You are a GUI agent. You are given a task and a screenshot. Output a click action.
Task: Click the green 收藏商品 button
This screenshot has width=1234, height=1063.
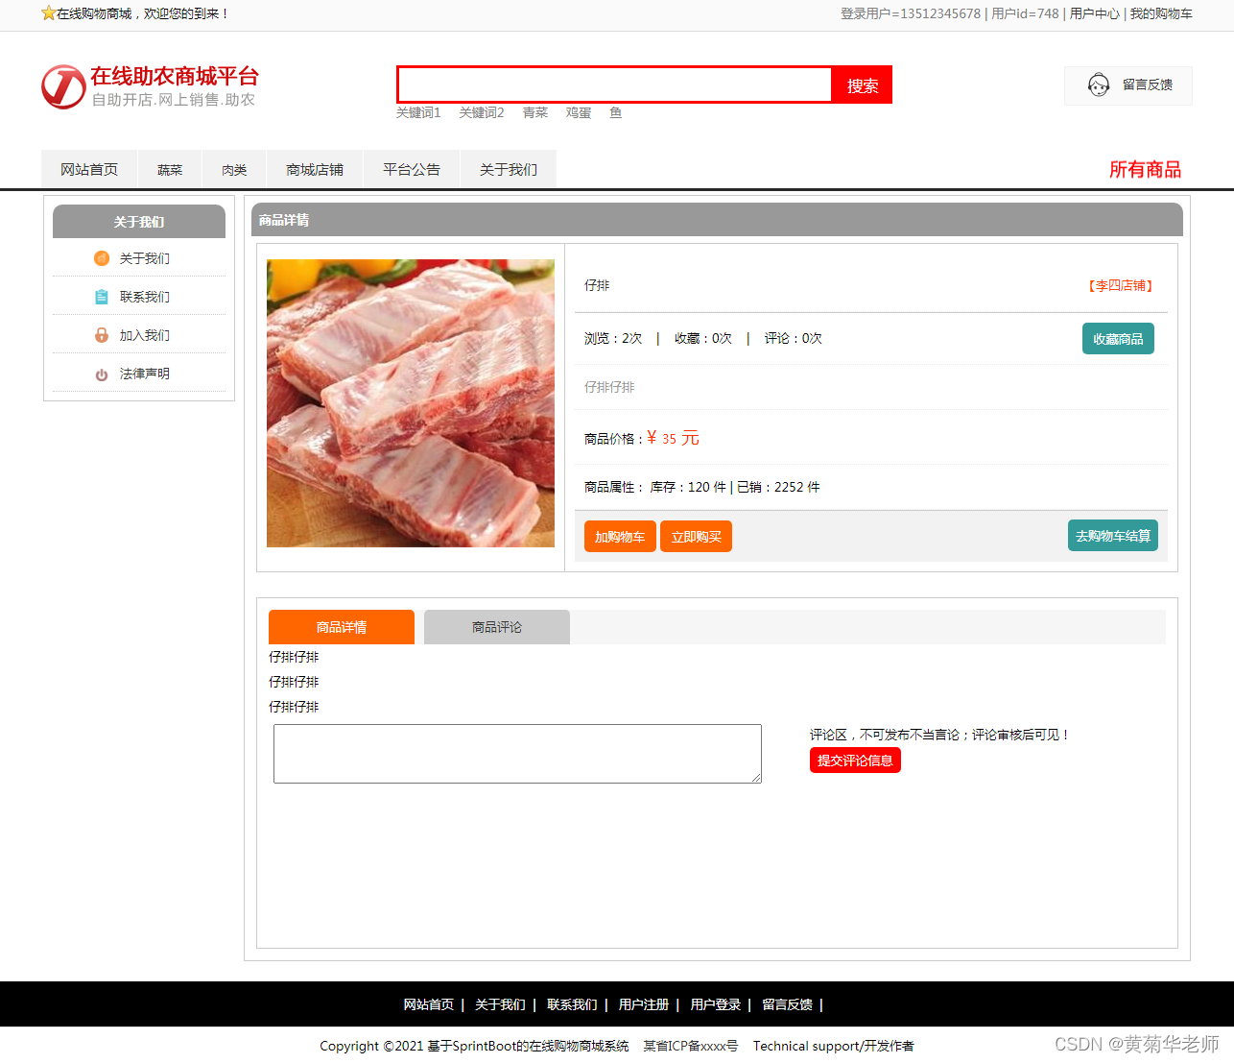pyautogui.click(x=1118, y=338)
